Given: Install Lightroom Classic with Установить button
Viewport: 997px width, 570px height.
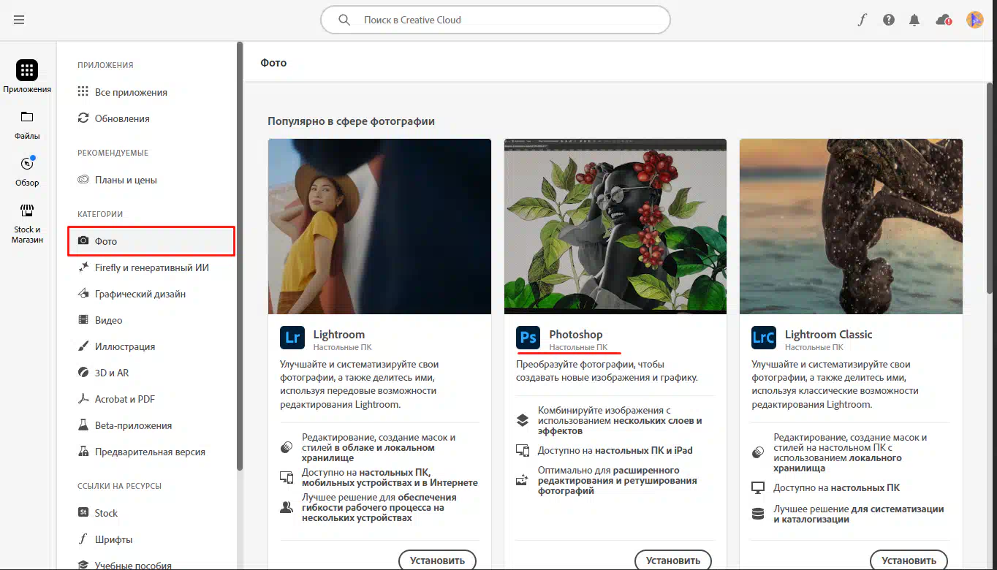Looking at the screenshot, I should (909, 560).
